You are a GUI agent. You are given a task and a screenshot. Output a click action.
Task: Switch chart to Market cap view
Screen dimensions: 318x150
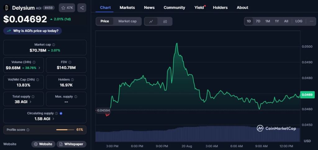[x=127, y=21]
